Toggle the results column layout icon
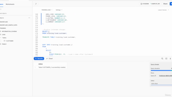The height and width of the screenshot is (97, 172). pyautogui.click(x=166, y=59)
